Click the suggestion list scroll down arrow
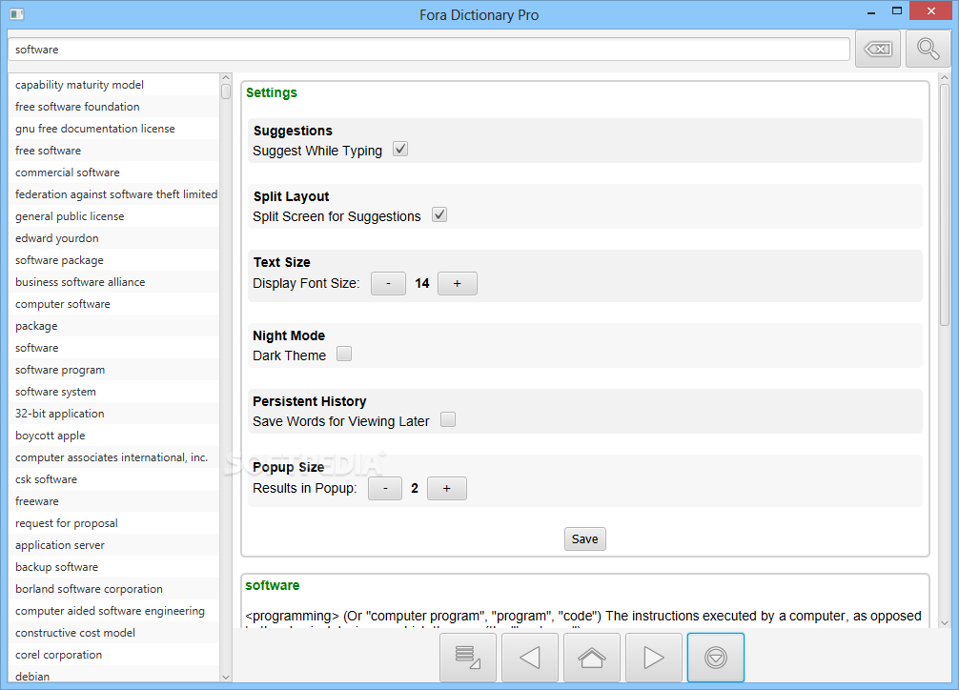 pos(226,677)
